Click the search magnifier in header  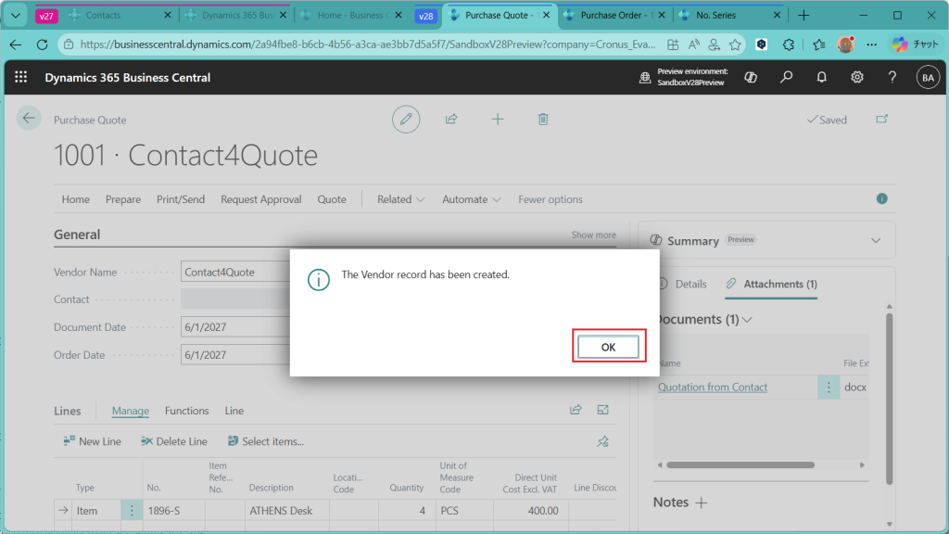[x=786, y=78]
